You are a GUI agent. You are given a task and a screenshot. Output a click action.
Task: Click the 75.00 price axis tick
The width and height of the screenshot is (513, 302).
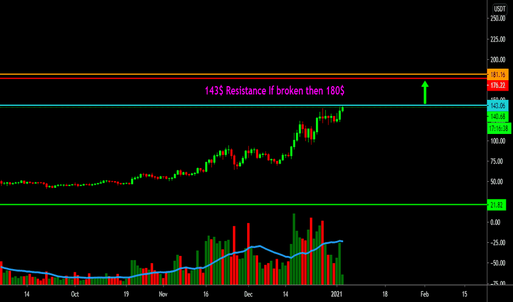(x=496, y=161)
